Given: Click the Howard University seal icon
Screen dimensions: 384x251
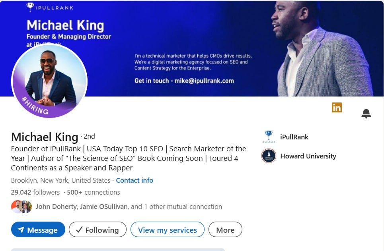Looking at the screenshot, I should click(269, 156).
